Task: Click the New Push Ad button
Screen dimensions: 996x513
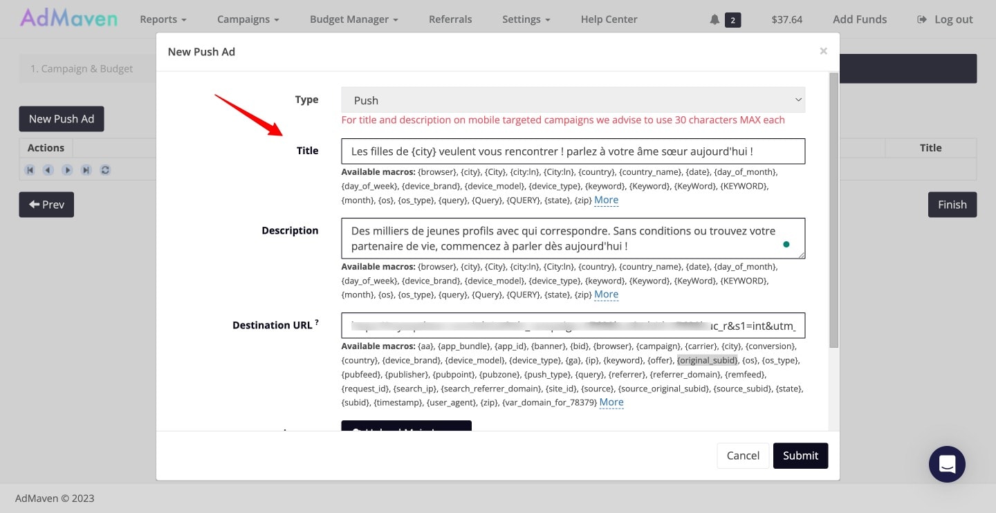Action: click(61, 118)
